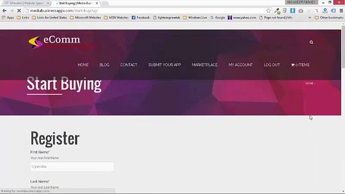345x194 pixels.
Task: Click LOG OUT
Action: coord(272,65)
